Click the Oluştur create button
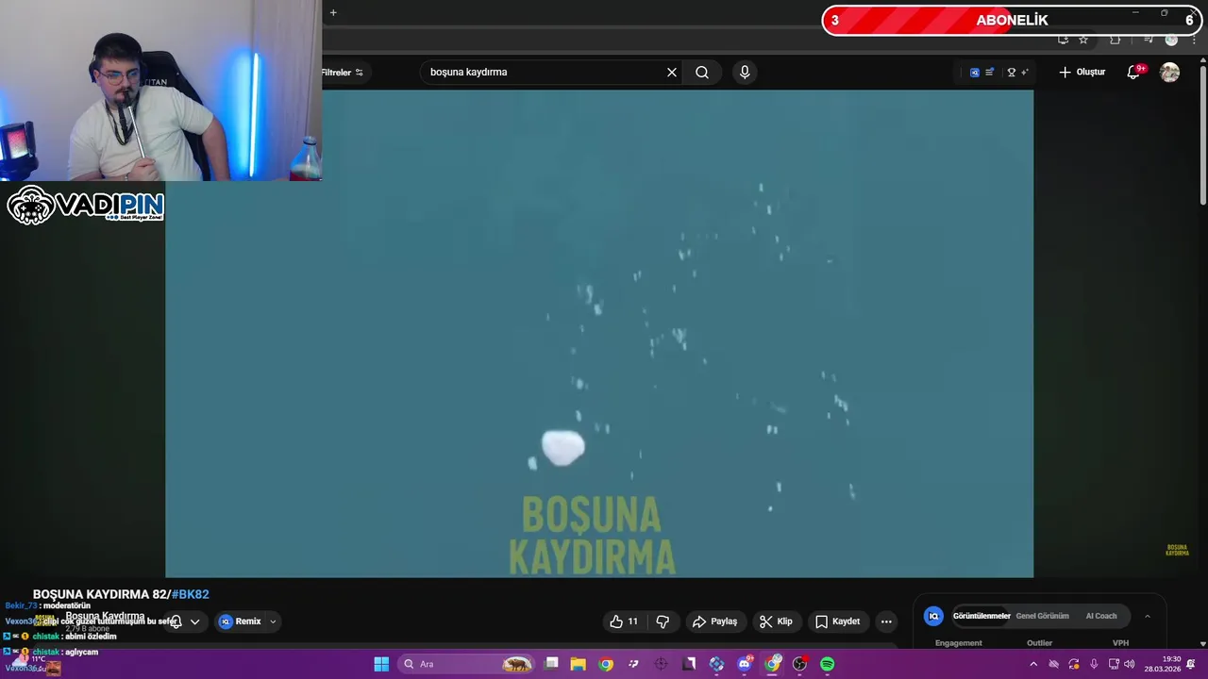This screenshot has width=1208, height=679. point(1082,73)
